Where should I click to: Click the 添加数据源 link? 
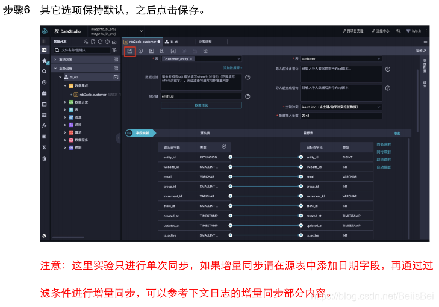[232, 68]
